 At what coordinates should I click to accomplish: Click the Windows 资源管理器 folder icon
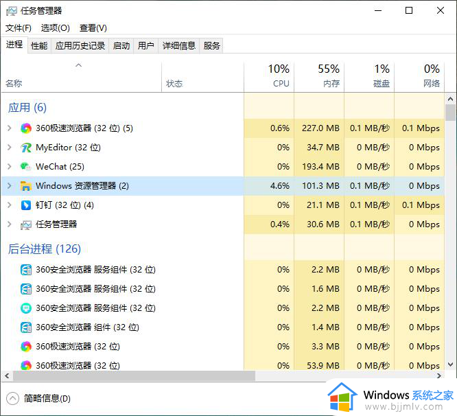tap(26, 186)
